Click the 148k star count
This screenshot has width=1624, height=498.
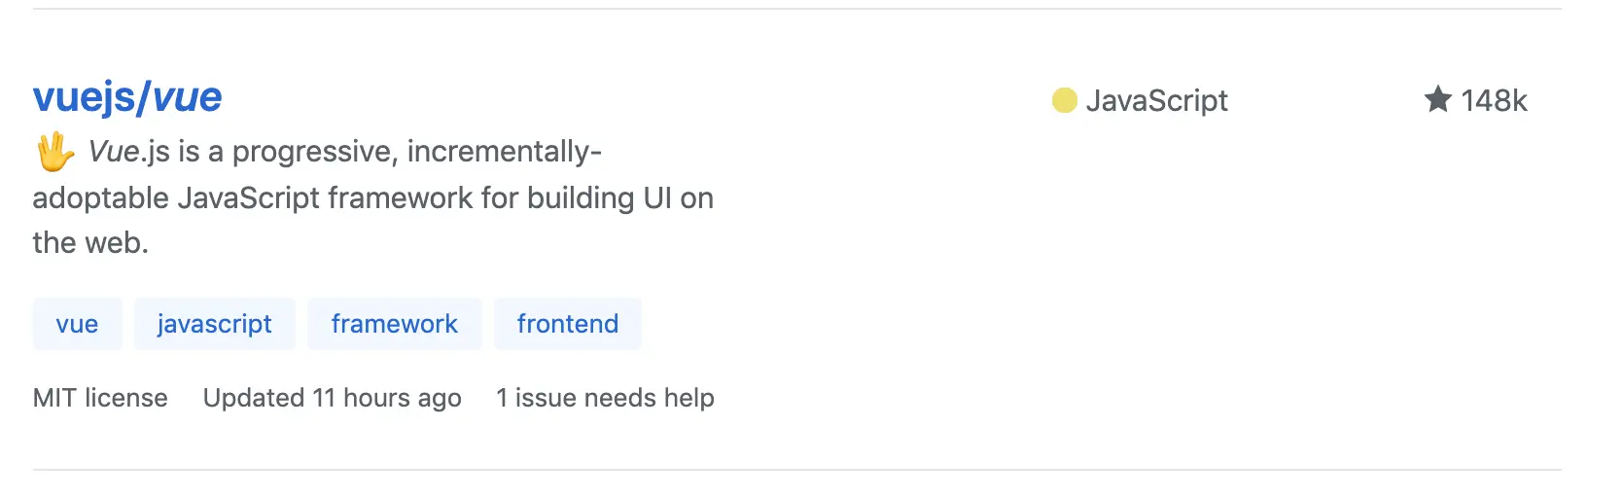coord(1494,101)
